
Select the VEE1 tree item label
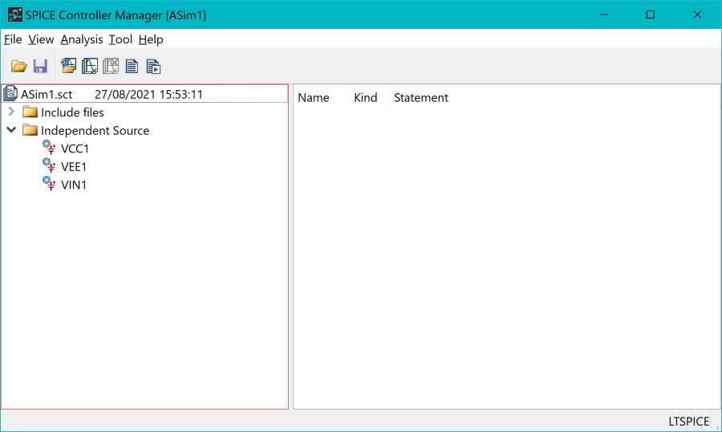point(74,167)
